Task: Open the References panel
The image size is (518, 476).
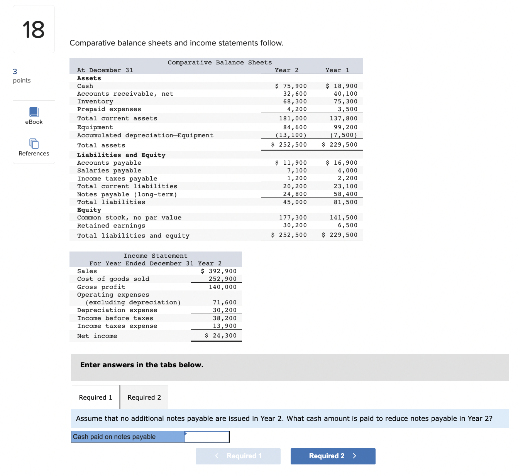Action: click(34, 149)
